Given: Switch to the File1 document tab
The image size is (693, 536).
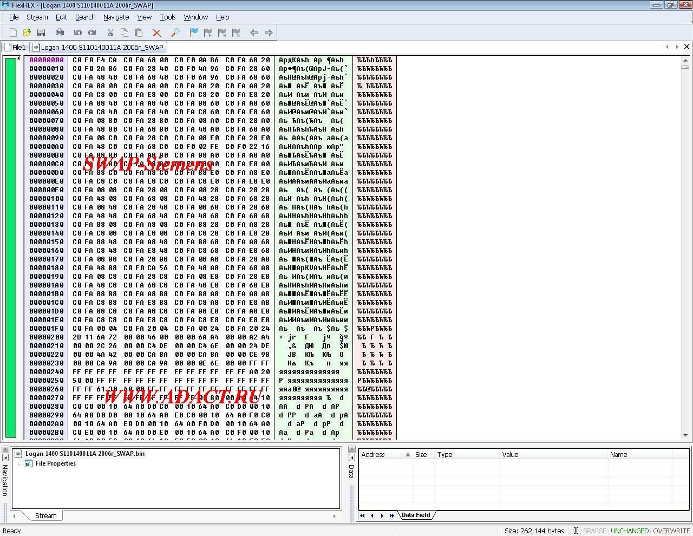Looking at the screenshot, I should click(x=16, y=47).
